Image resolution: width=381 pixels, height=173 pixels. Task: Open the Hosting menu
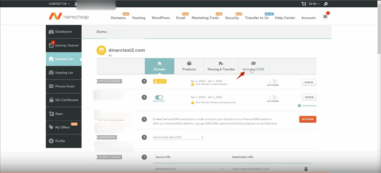139,18
